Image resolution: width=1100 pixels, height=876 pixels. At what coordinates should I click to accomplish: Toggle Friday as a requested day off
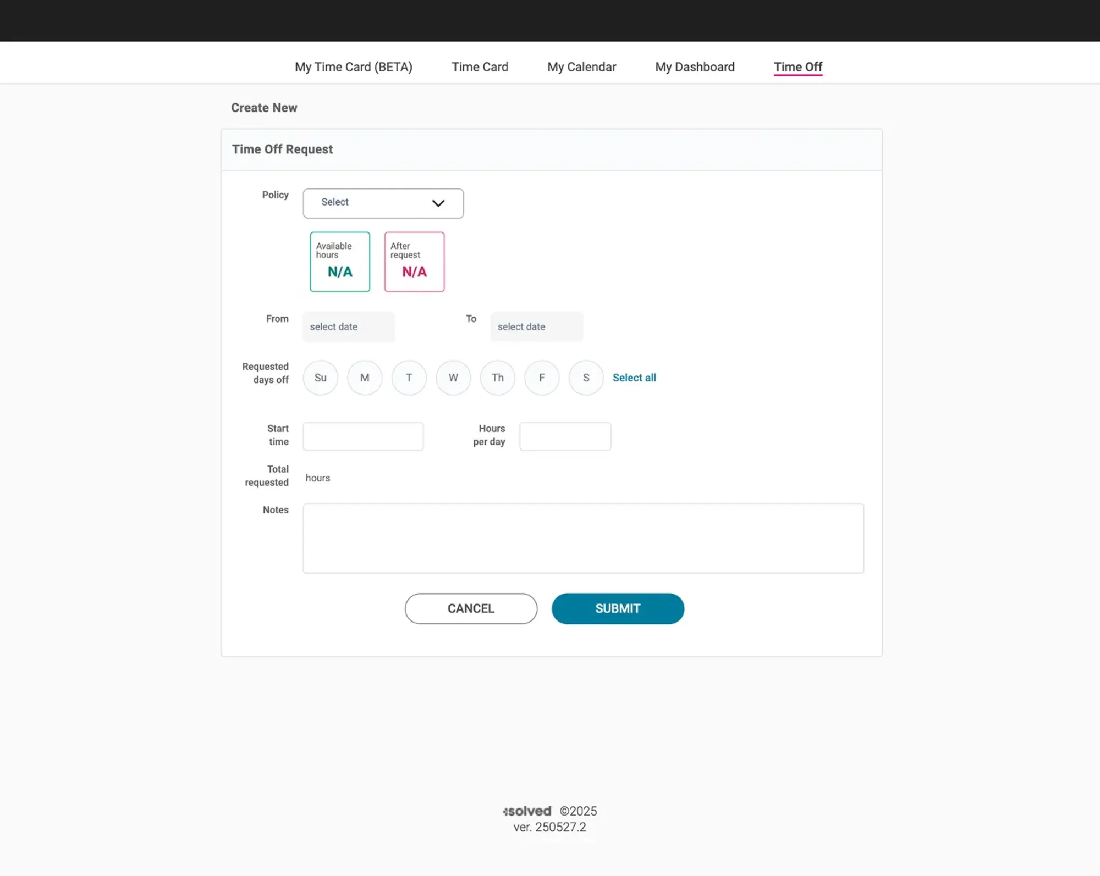[542, 378]
